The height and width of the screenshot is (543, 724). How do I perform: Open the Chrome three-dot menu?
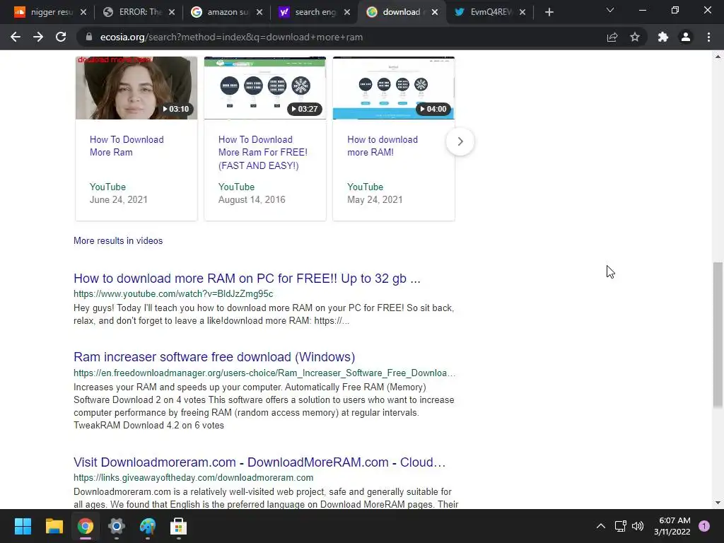pos(708,37)
